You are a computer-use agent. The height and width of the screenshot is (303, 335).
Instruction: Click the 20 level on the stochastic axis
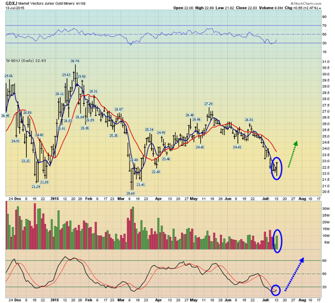tap(324, 287)
